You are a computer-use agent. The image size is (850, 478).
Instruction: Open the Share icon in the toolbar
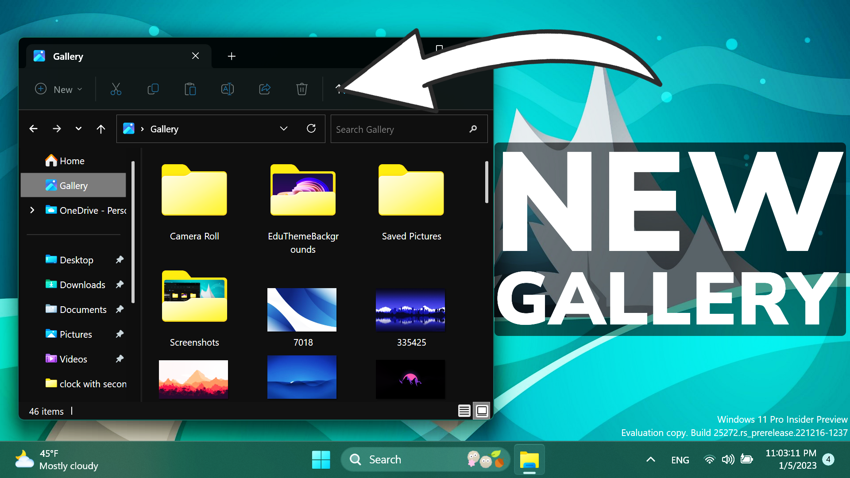(264, 89)
